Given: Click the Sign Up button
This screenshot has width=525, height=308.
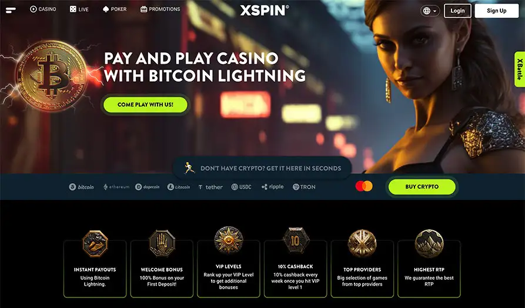Looking at the screenshot, I should (497, 11).
